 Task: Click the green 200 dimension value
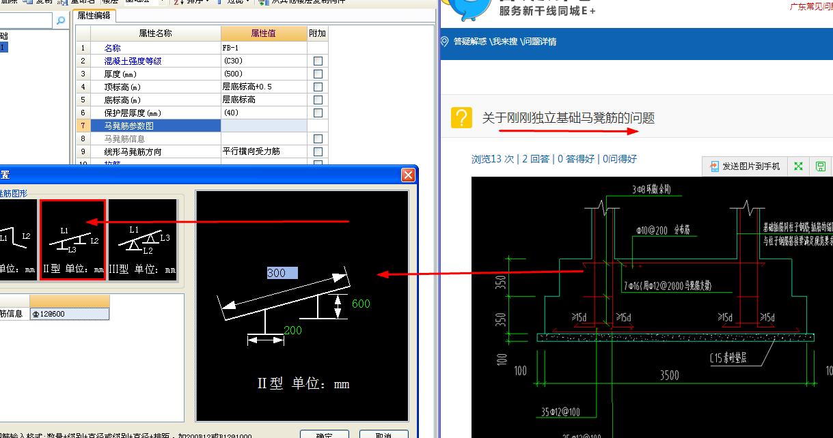(x=292, y=331)
